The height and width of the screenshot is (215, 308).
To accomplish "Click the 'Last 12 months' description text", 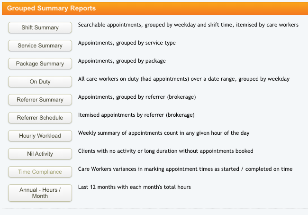I will point(134,187).
